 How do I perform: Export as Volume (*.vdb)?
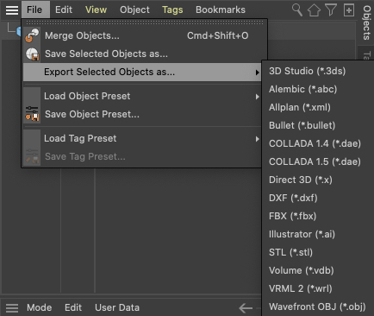tap(318, 270)
